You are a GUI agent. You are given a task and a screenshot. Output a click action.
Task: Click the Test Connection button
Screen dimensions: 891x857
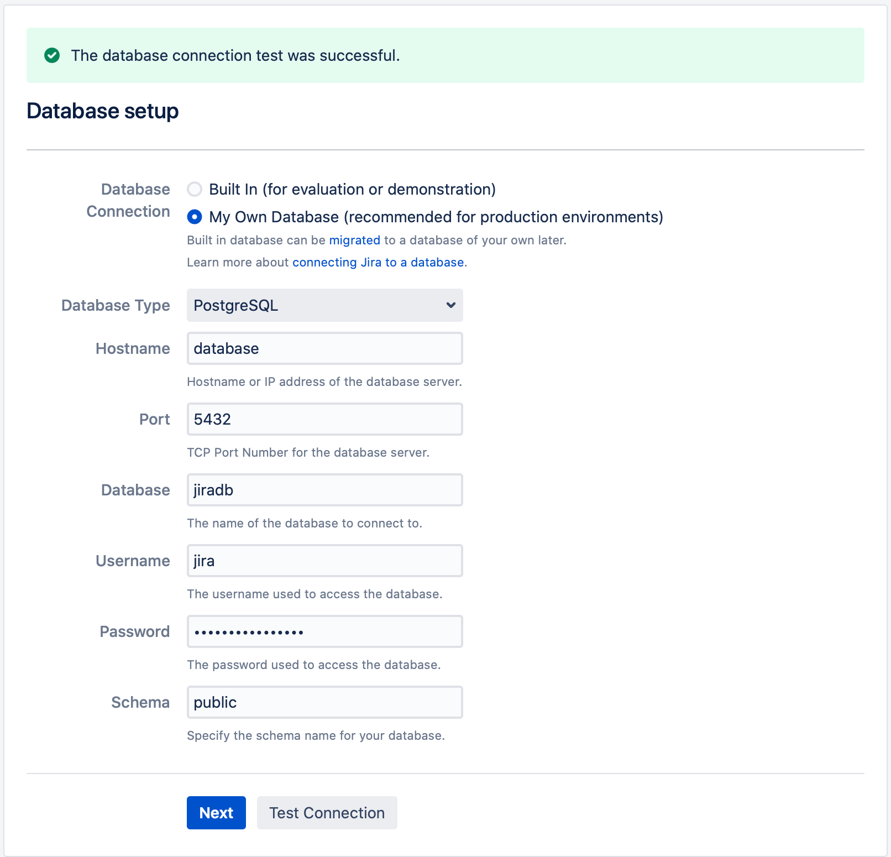pyautogui.click(x=327, y=813)
